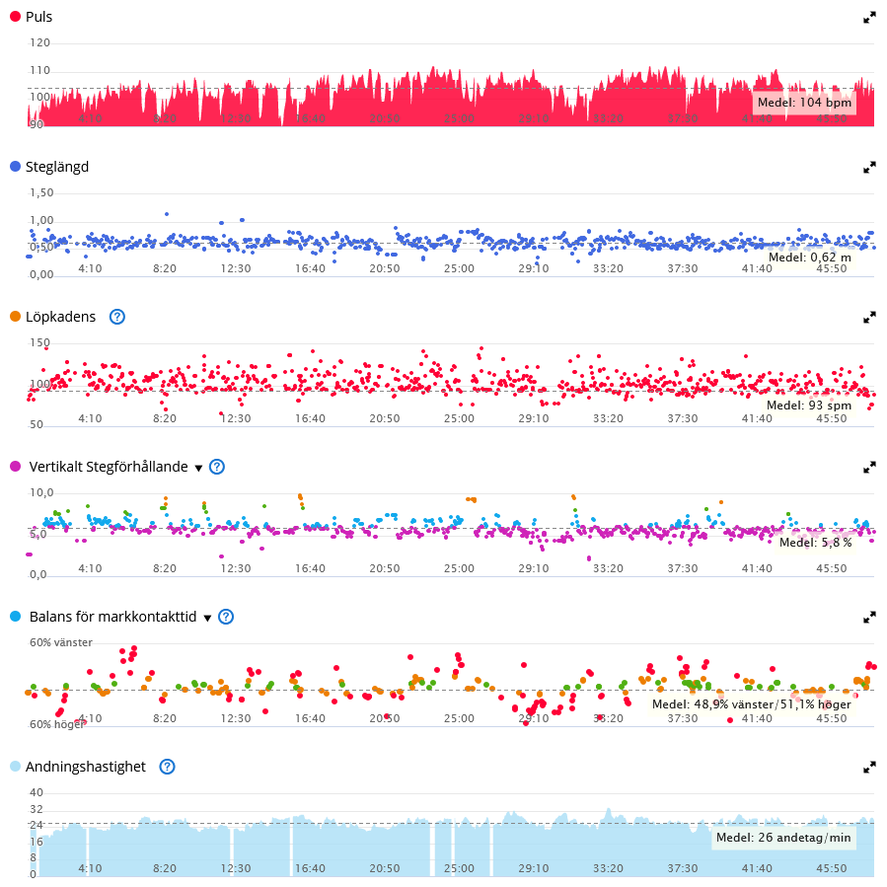This screenshot has width=887, height=887.
Task: Open the Vertikalt Stegförhållande metric dropdown
Action: pos(198,468)
